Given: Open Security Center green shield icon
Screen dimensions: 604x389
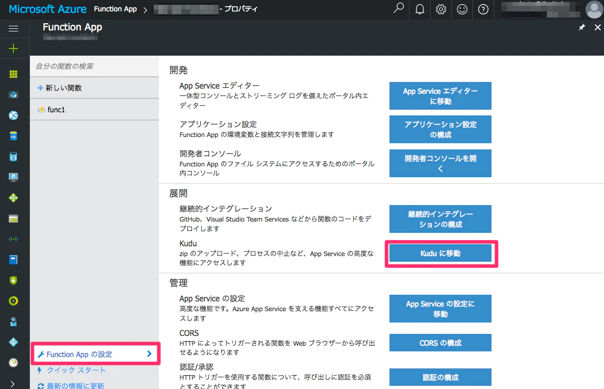Looking at the screenshot, I should tap(13, 280).
